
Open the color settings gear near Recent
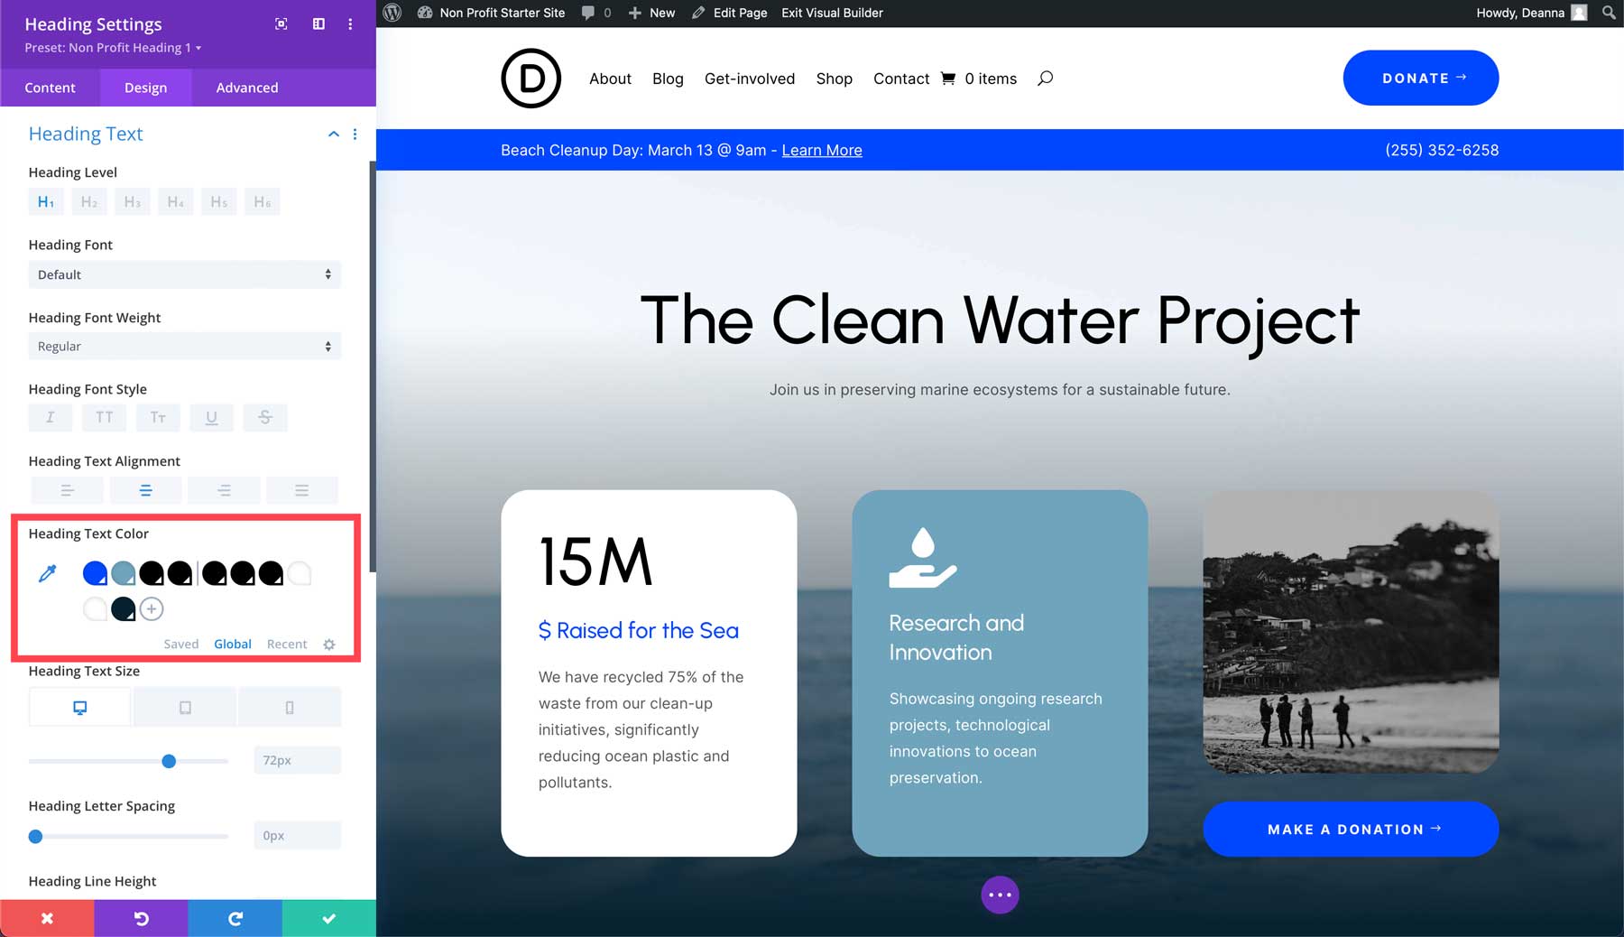(x=328, y=644)
